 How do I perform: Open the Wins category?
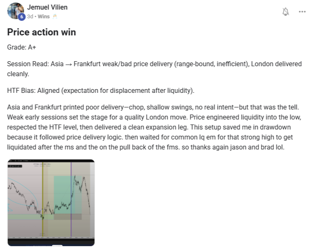[x=43, y=17]
